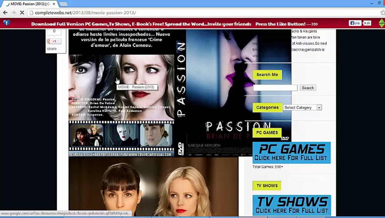Open TV Shows full list banner
The image size is (385, 218).
292,205
